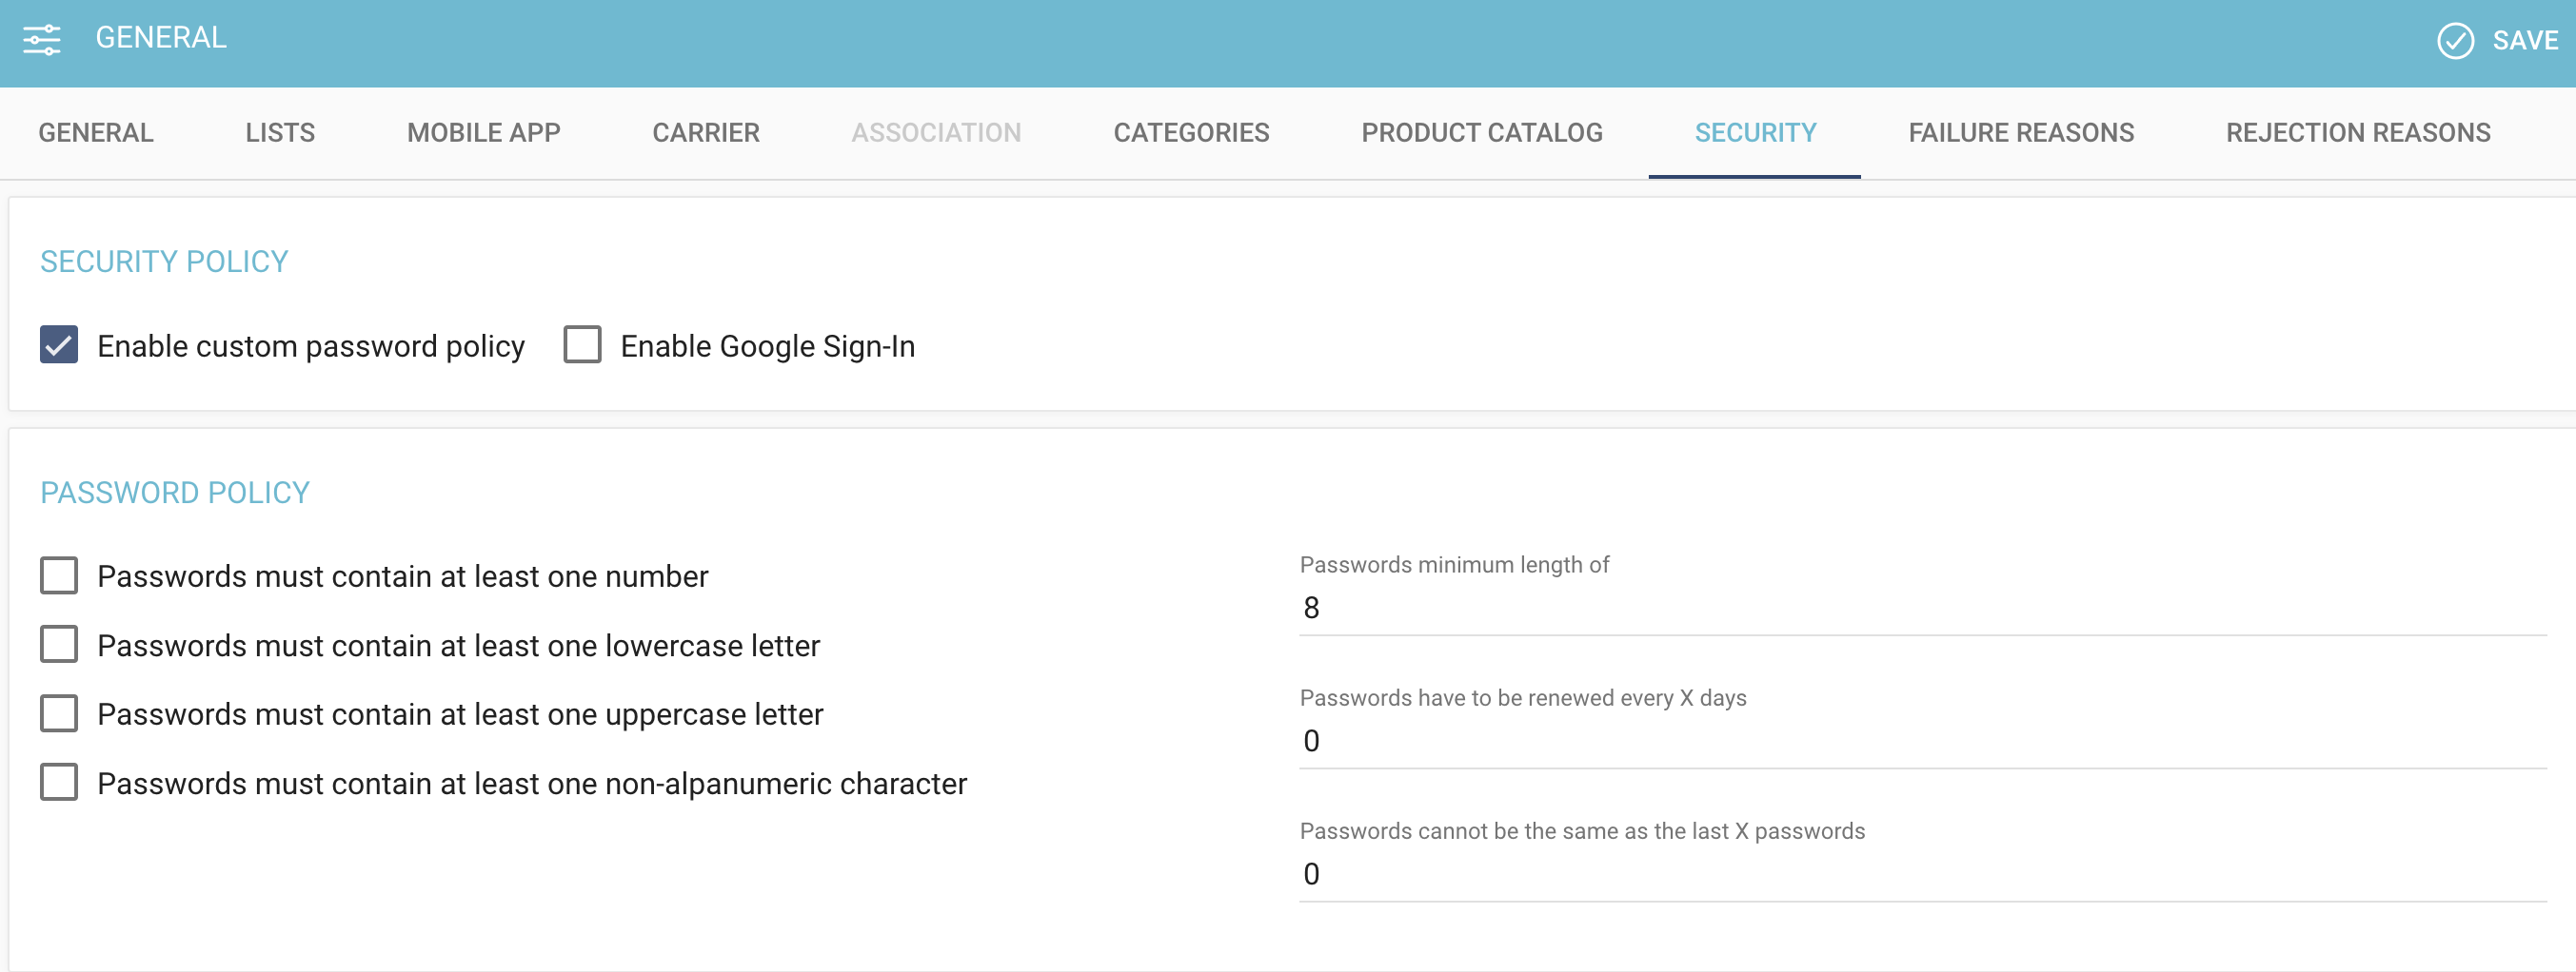
Task: Click the settings sliders icon in header
Action: point(42,40)
